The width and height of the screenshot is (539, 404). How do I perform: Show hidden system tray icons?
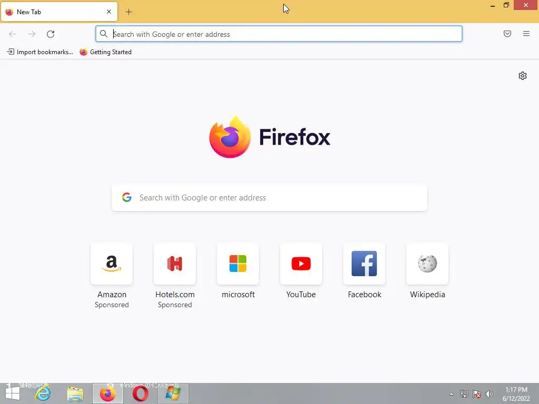tap(451, 394)
